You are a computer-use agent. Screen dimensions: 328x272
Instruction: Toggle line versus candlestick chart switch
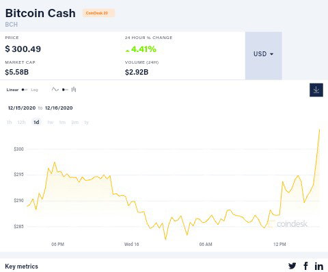click(x=65, y=90)
